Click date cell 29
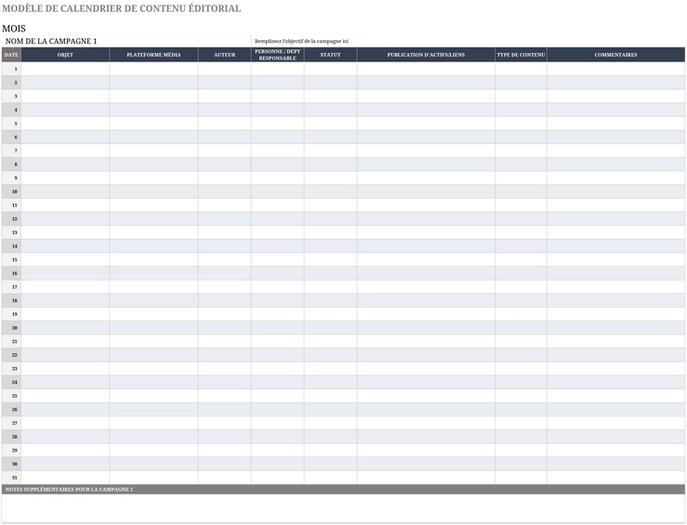 pyautogui.click(x=11, y=450)
